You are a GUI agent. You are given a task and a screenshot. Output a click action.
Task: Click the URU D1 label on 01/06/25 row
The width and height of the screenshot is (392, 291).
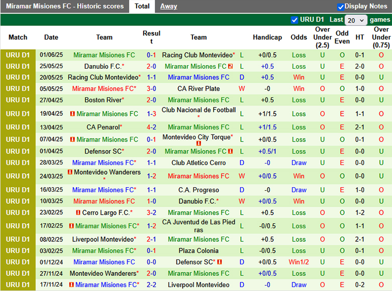18,55
